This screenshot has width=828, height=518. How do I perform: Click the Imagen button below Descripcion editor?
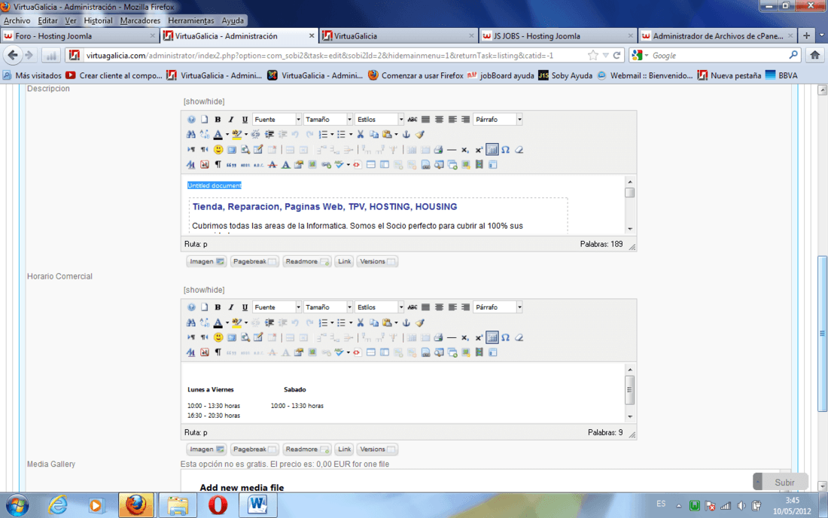click(206, 261)
